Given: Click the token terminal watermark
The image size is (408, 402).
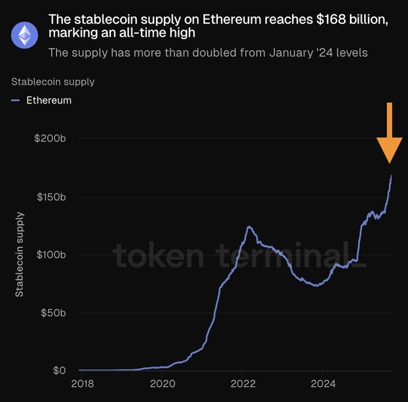Looking at the screenshot, I should (x=239, y=255).
